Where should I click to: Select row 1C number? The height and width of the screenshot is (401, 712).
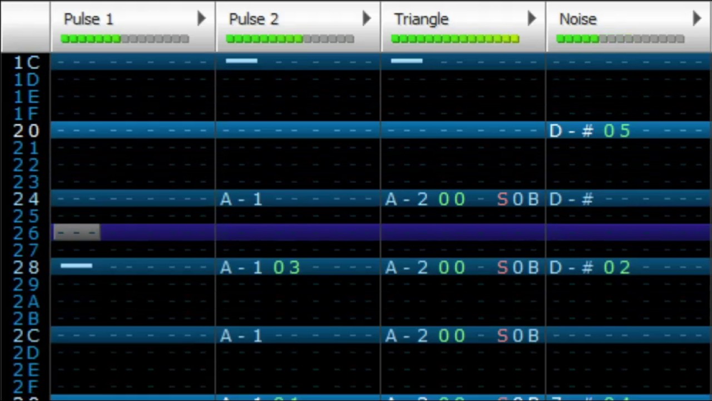coord(26,62)
